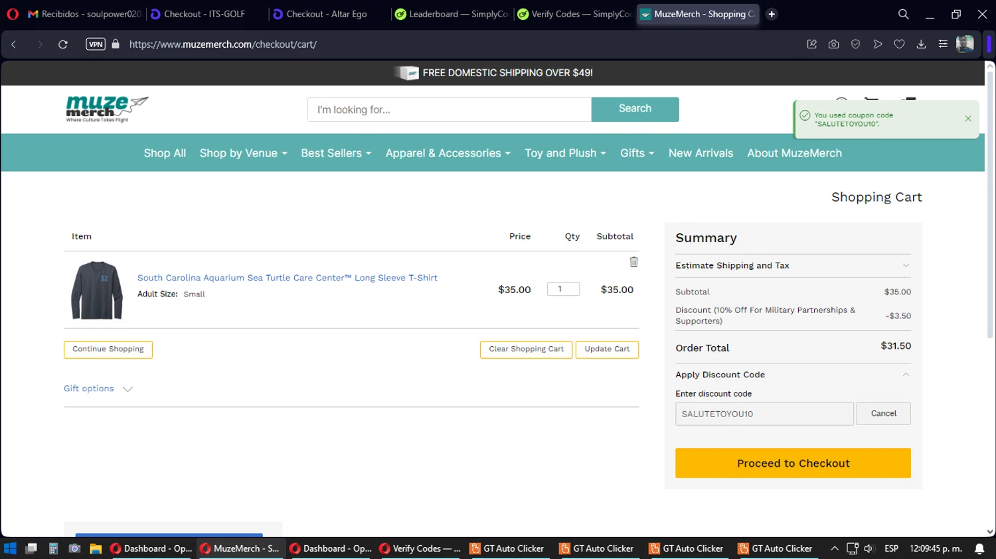Dismiss the coupon code notification
The height and width of the screenshot is (559, 996).
coord(968,119)
